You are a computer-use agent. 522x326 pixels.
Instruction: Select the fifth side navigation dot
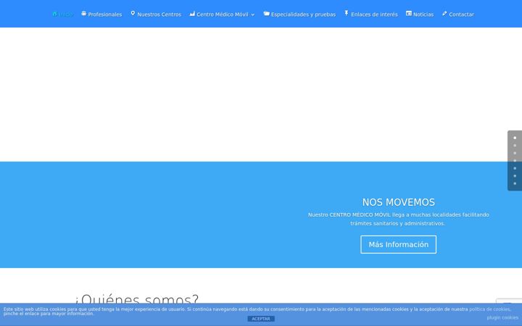pyautogui.click(x=515, y=168)
